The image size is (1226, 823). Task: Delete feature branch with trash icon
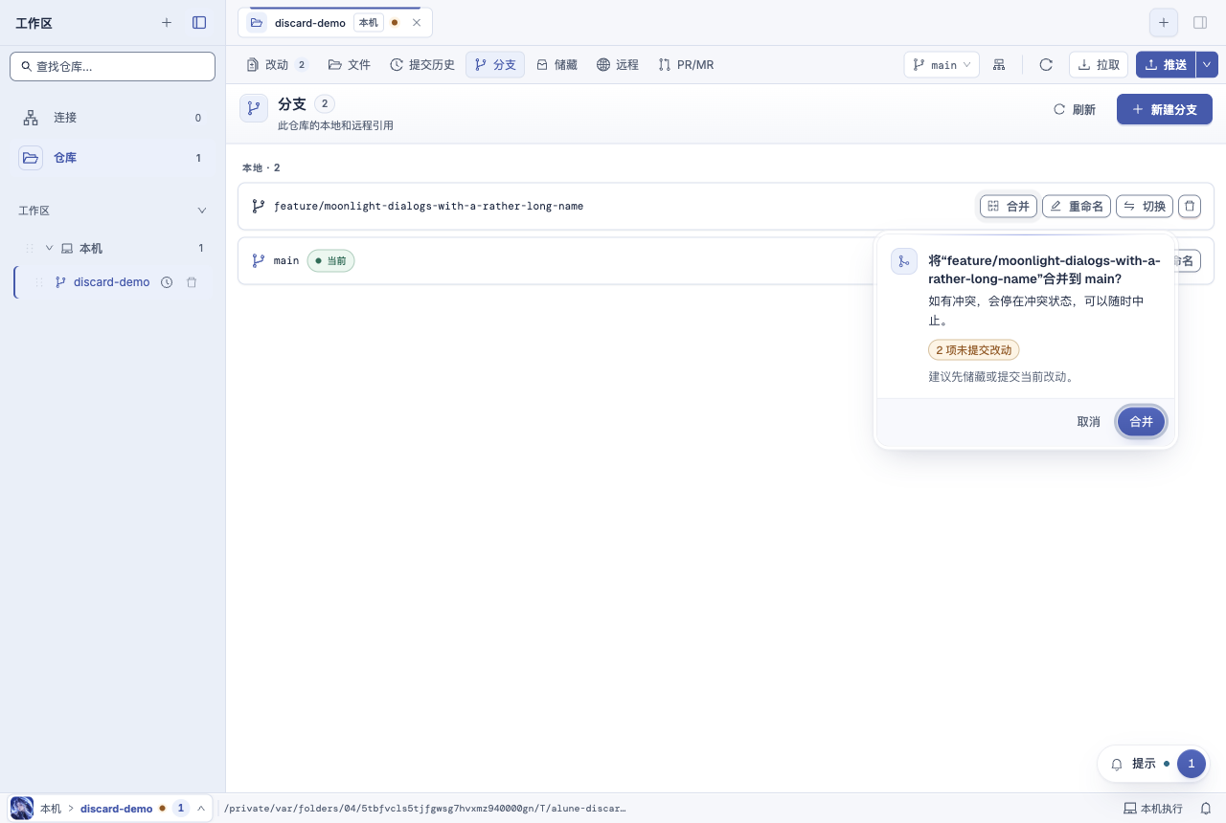(1190, 206)
